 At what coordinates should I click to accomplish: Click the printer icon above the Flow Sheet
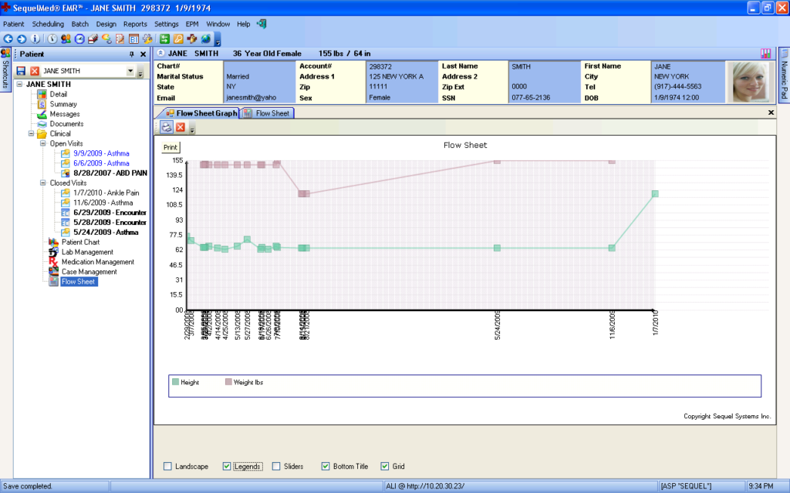(x=167, y=128)
